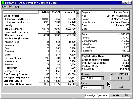Click the $36,905 price per unit value
Image resolution: width=133 pixels, height=99 pixels.
click(x=124, y=69)
